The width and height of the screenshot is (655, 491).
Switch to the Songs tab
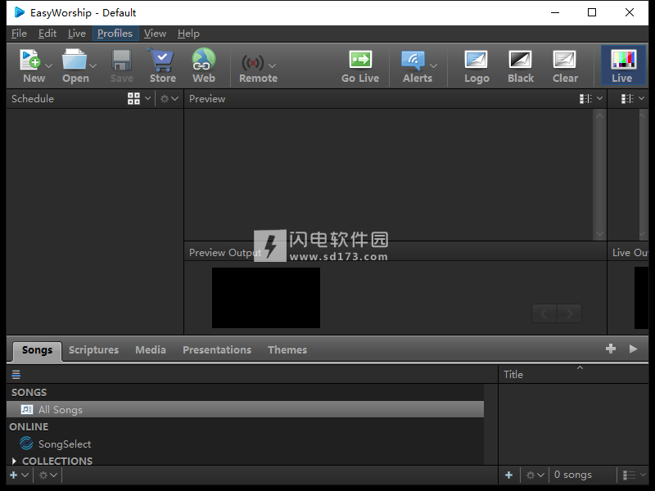(37, 350)
